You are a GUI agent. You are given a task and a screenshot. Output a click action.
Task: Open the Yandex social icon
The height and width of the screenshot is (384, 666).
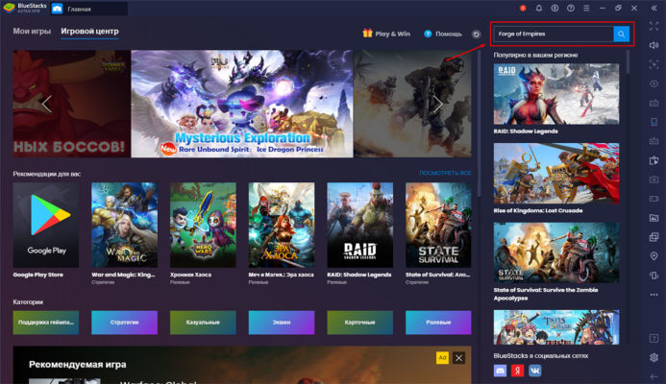coord(517,371)
